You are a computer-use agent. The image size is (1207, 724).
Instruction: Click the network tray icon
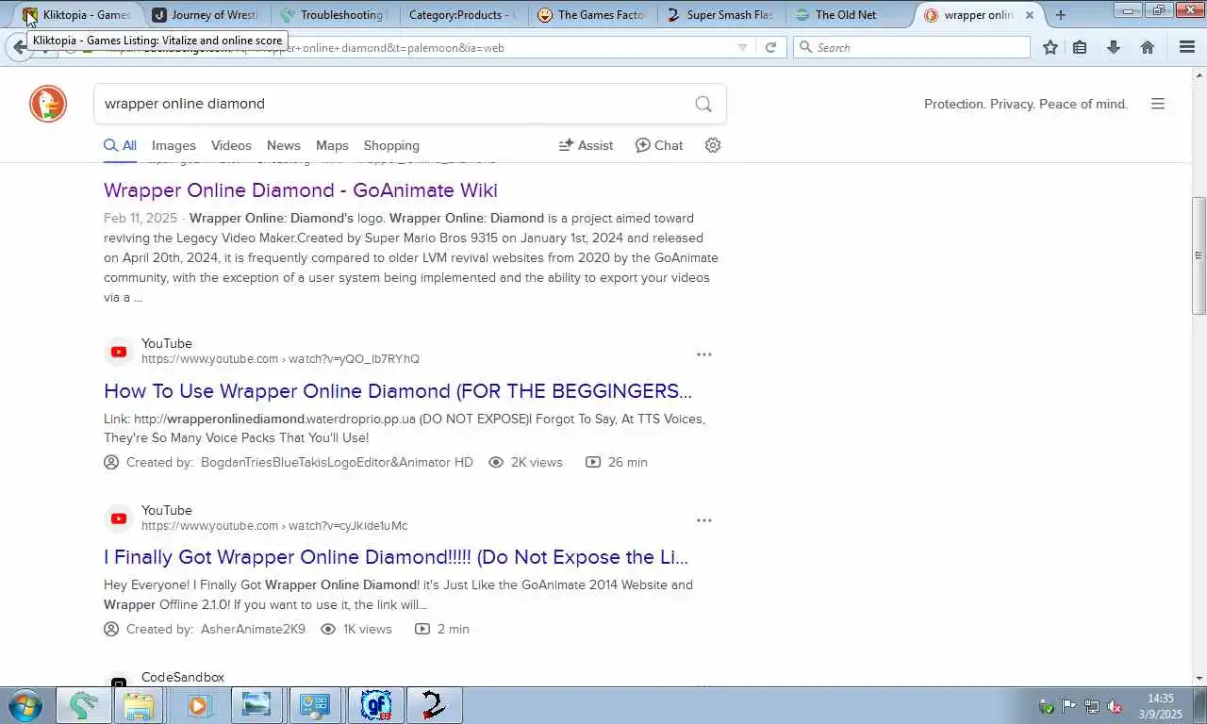pyautogui.click(x=1092, y=706)
